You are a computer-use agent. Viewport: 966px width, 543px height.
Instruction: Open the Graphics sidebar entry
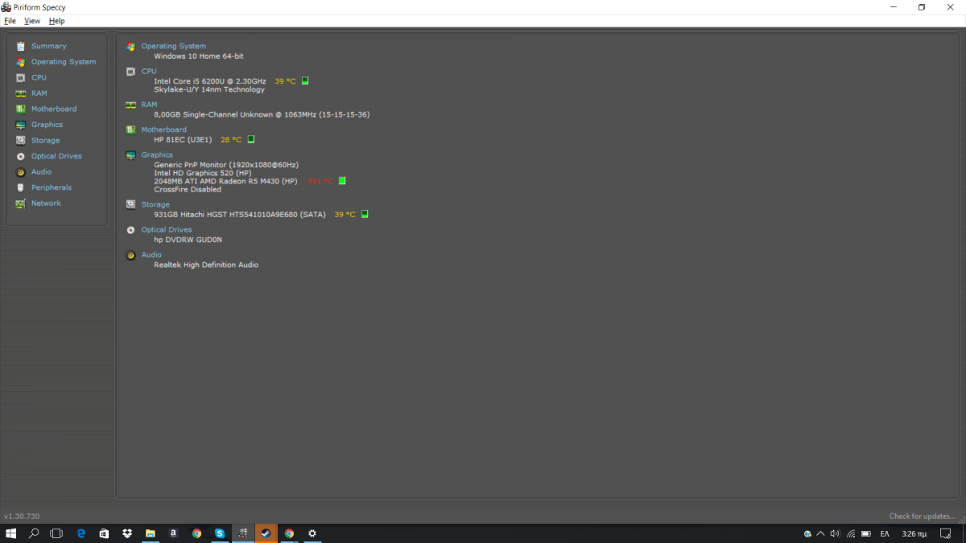click(x=47, y=125)
